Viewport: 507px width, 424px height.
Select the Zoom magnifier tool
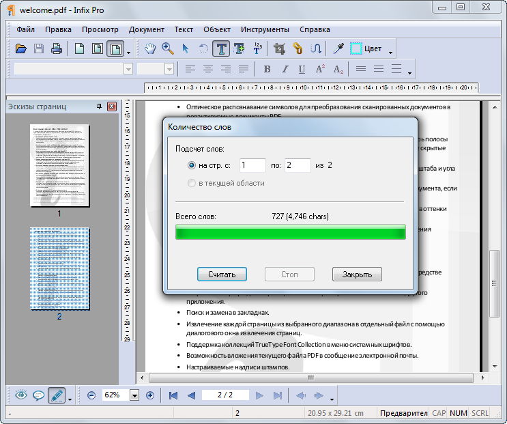coord(168,48)
